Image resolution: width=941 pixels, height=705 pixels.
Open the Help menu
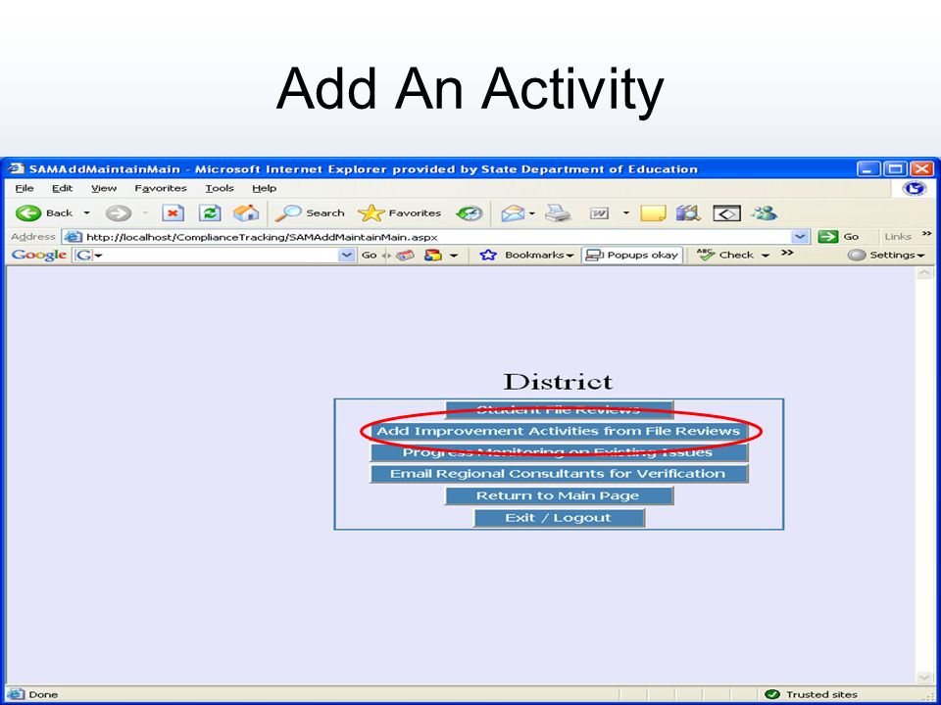[264, 188]
